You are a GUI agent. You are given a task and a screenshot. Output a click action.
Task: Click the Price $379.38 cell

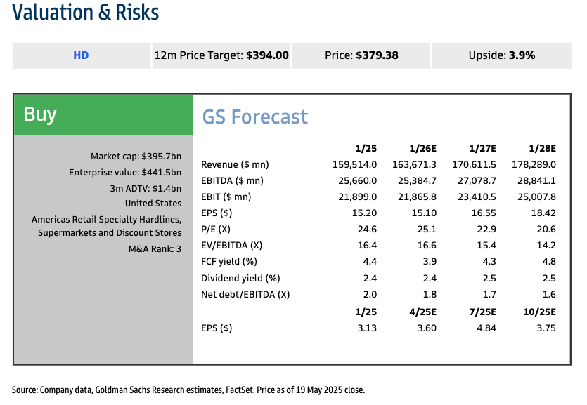coord(359,55)
